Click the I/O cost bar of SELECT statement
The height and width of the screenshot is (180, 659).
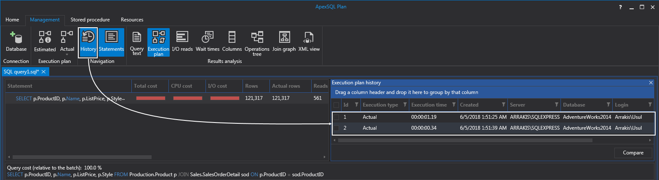(x=225, y=98)
